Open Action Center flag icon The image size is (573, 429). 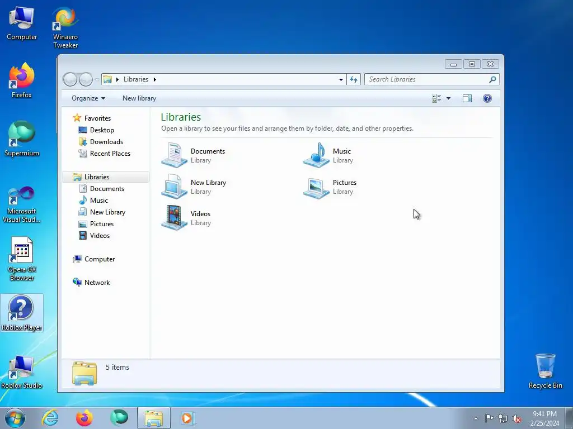click(489, 418)
